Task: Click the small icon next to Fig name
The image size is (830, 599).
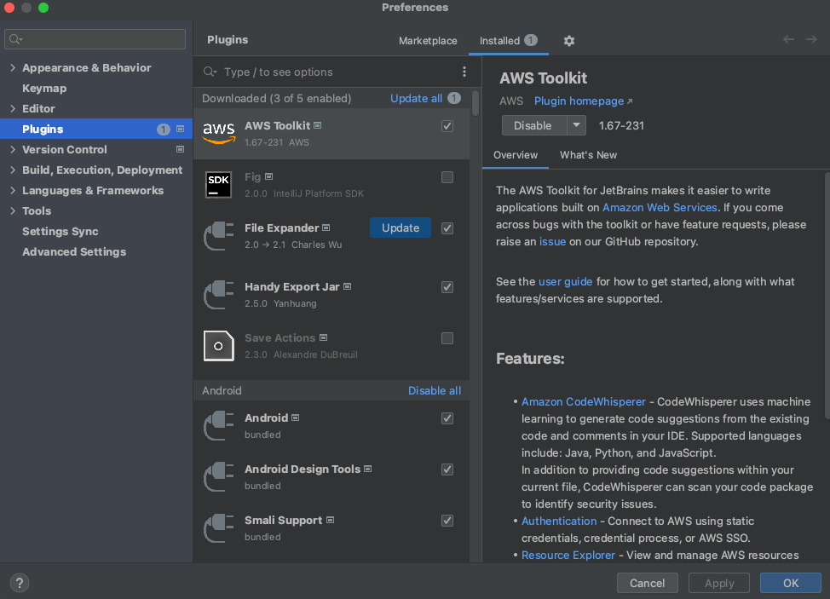Action: (269, 176)
